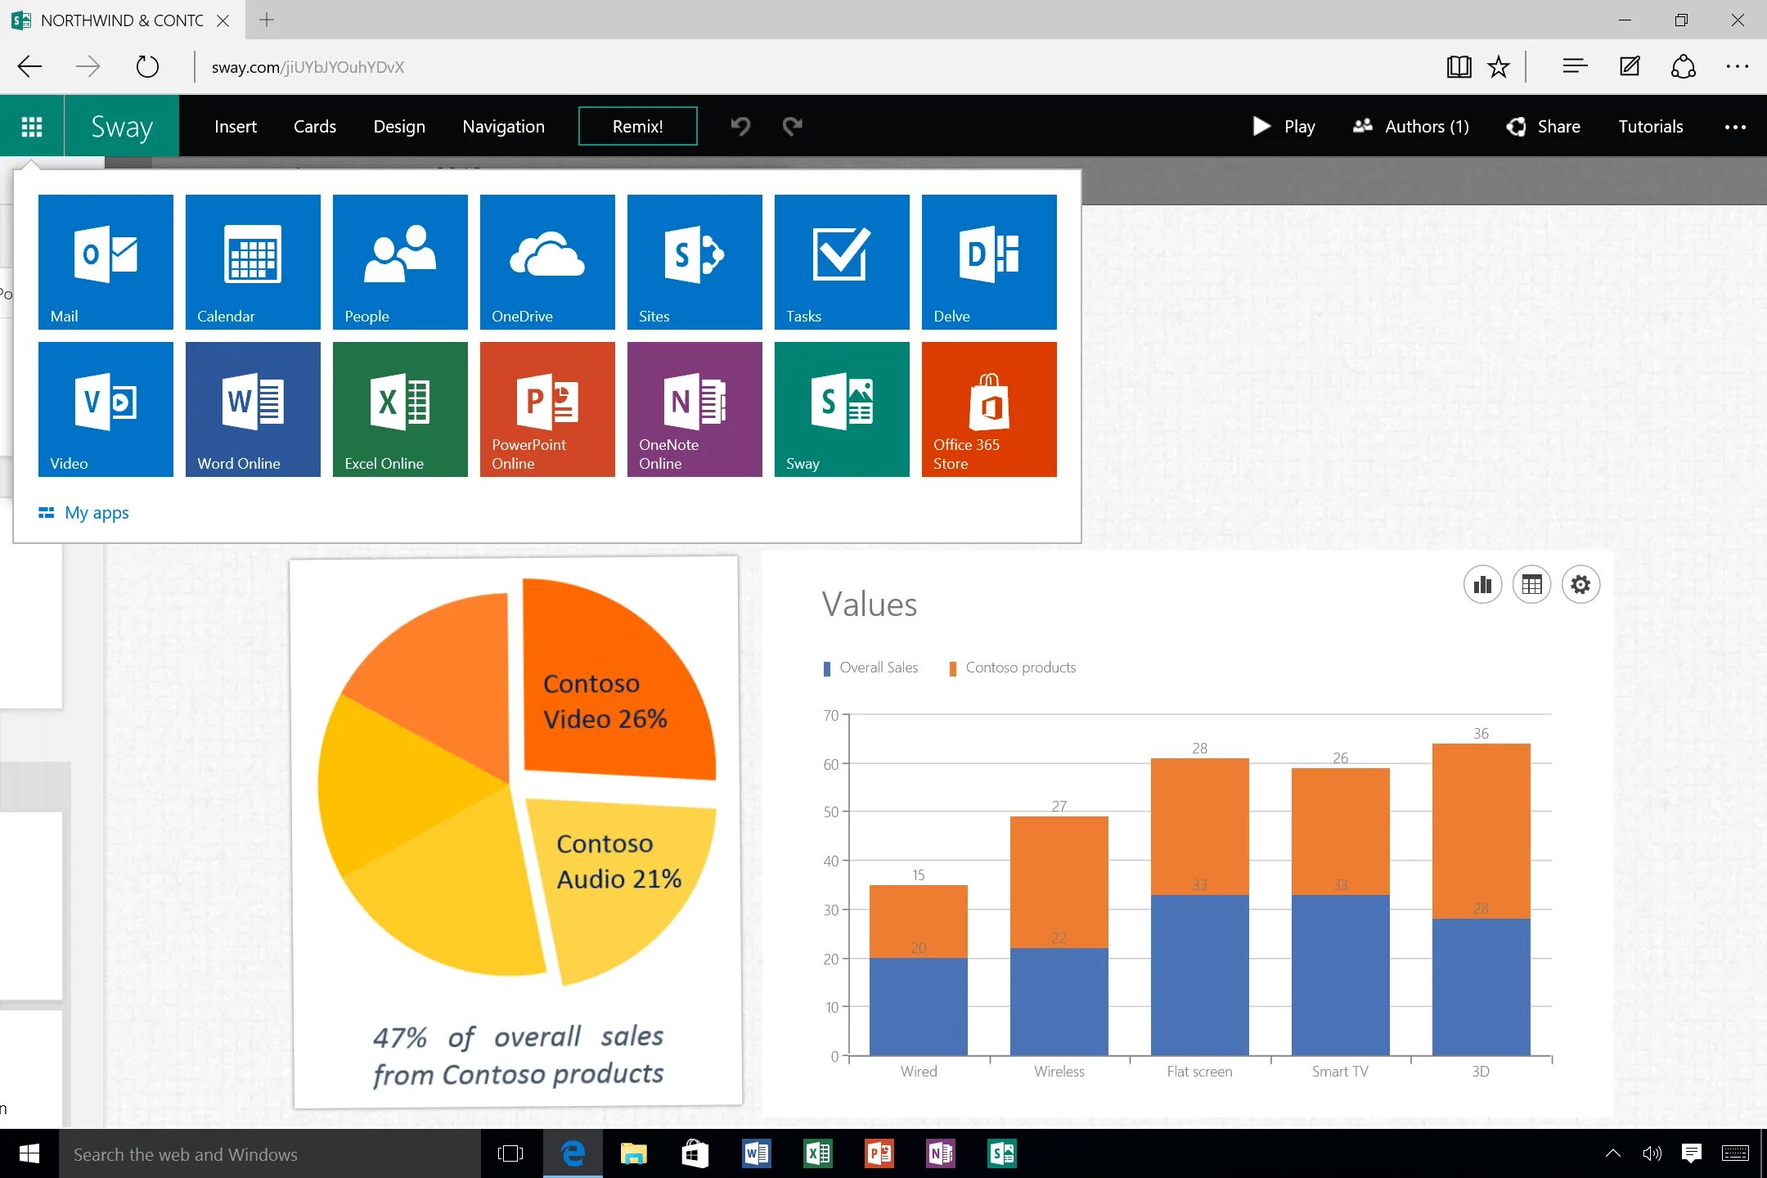Image resolution: width=1767 pixels, height=1178 pixels.
Task: Click the Search the web and Windows box
Action: point(270,1153)
